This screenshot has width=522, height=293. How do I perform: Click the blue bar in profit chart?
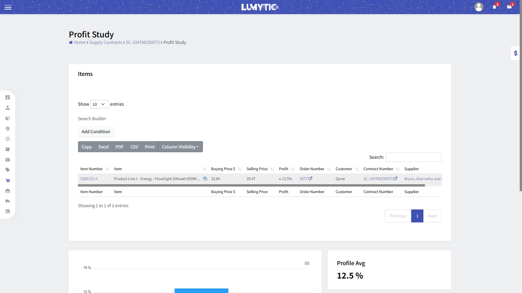[x=201, y=291]
